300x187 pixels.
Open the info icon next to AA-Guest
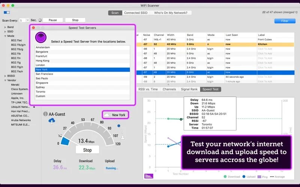[x=45, y=114]
